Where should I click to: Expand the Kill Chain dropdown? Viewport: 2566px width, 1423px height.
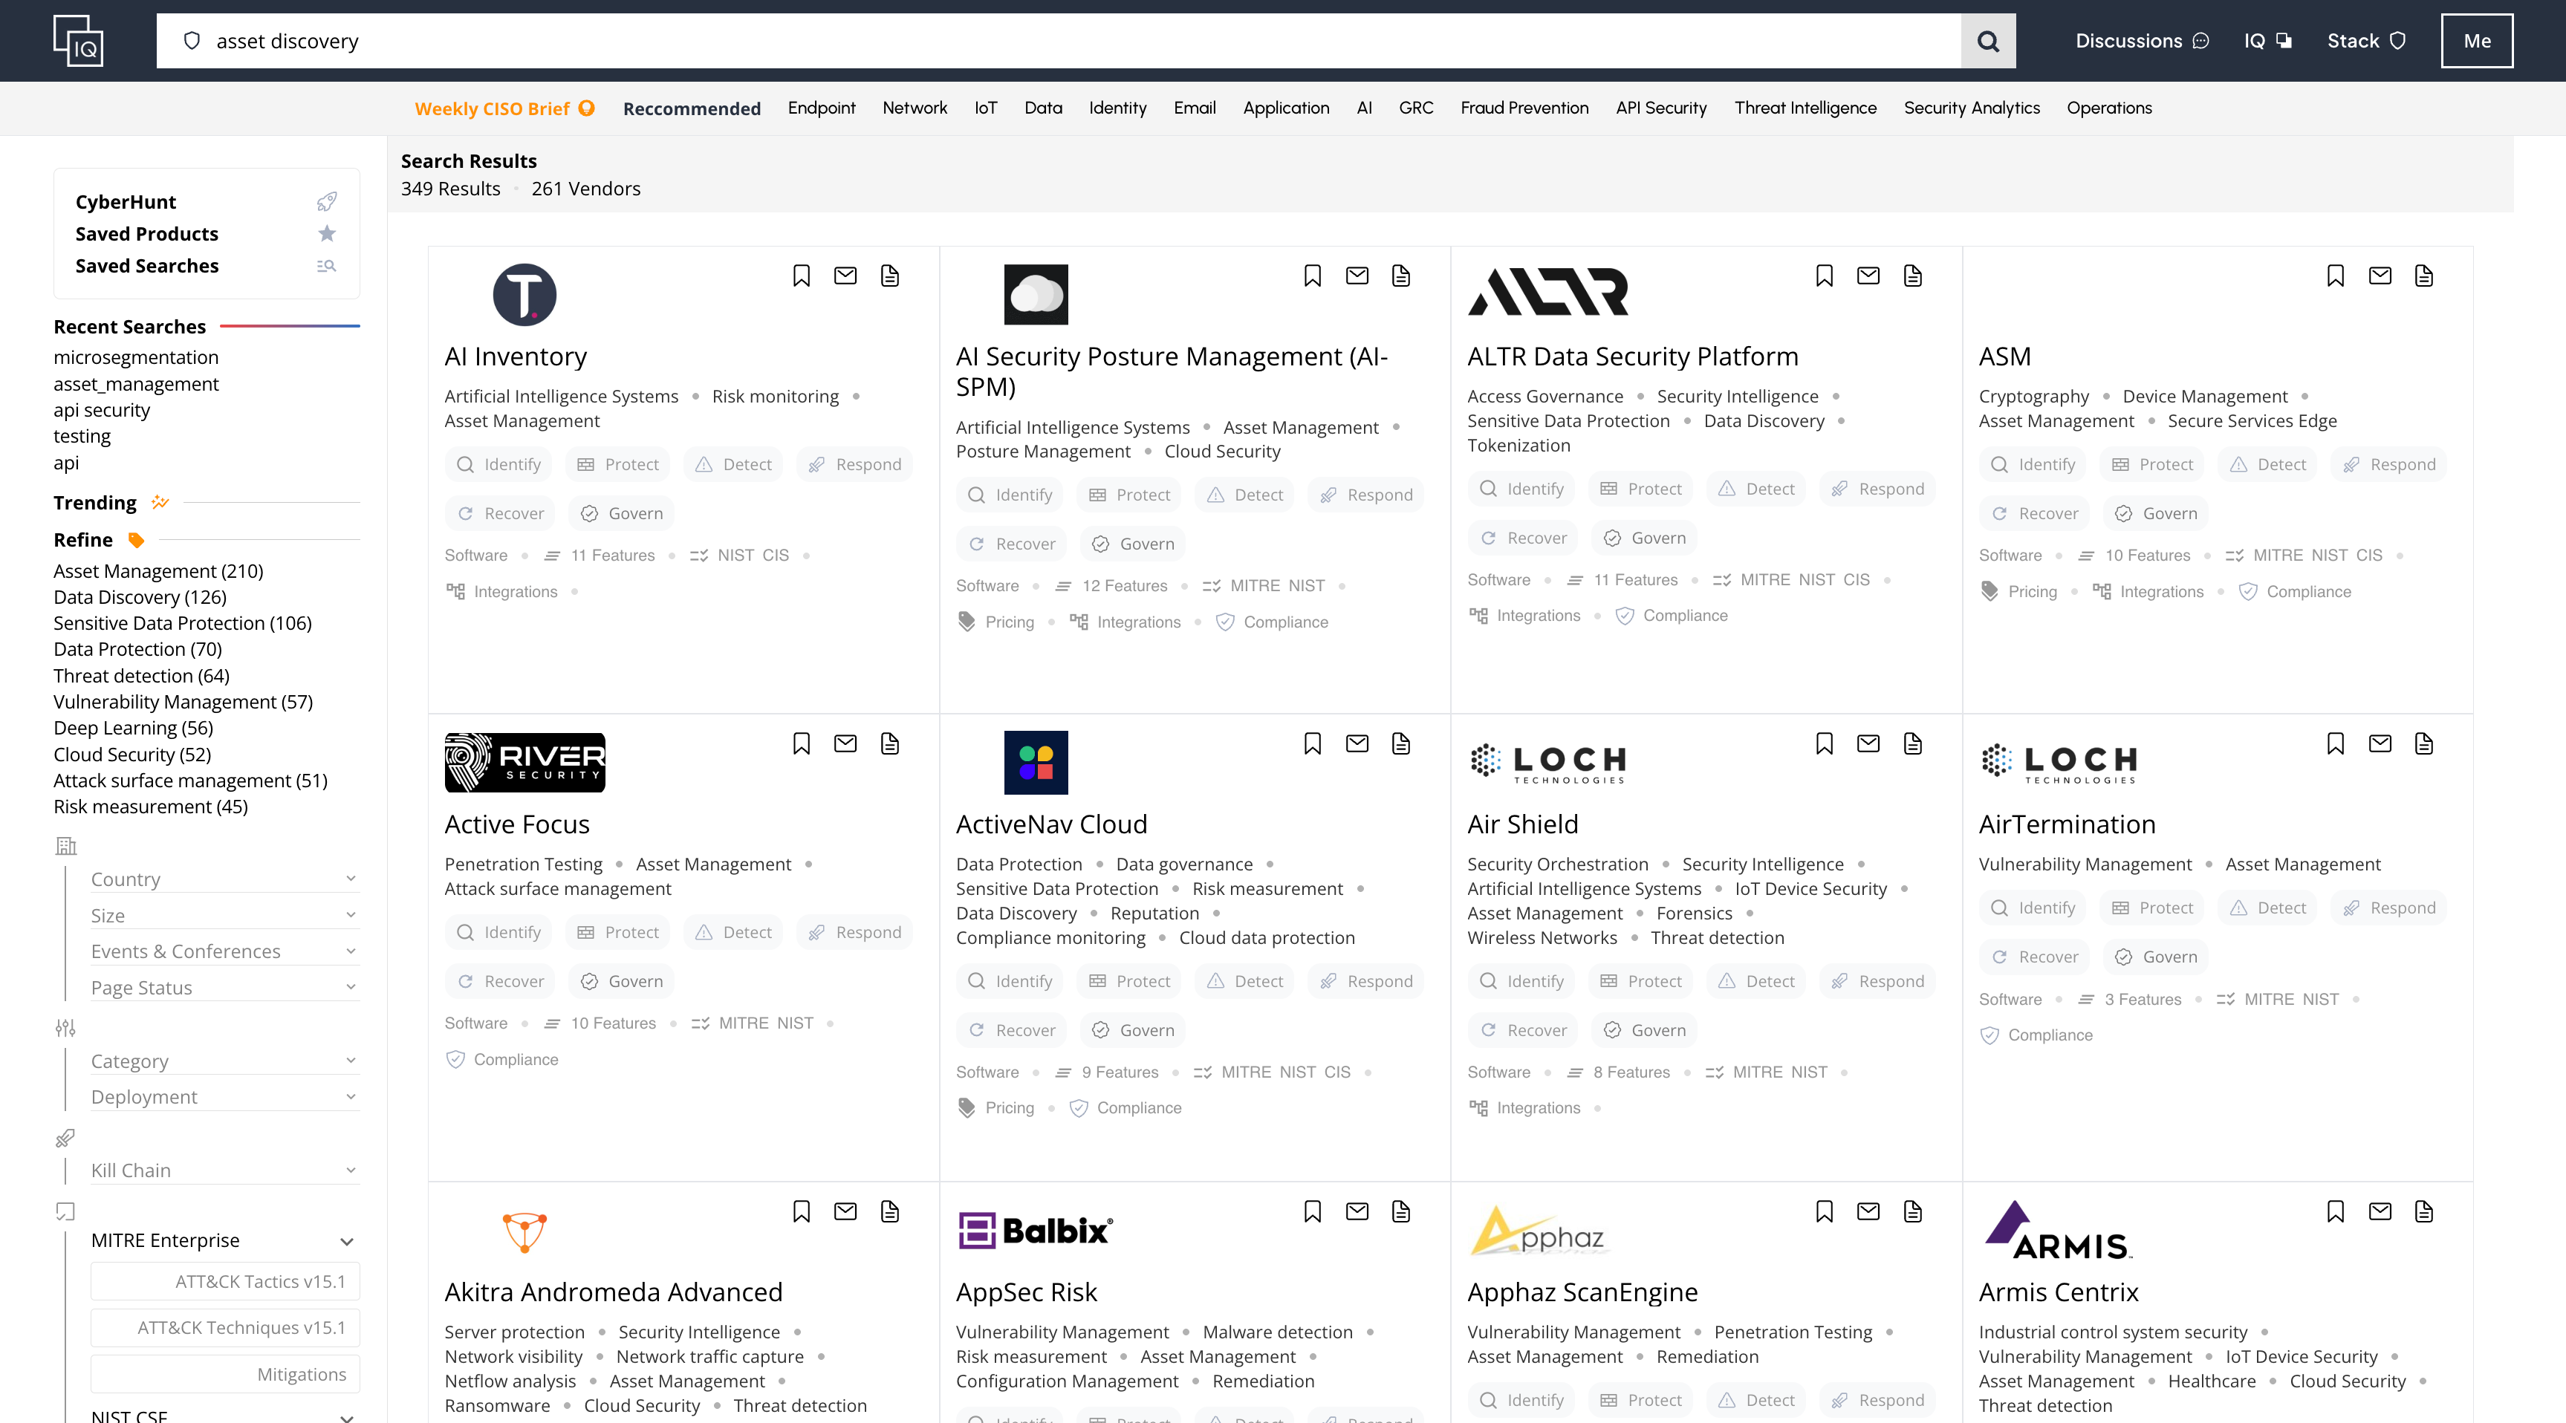pos(223,1170)
